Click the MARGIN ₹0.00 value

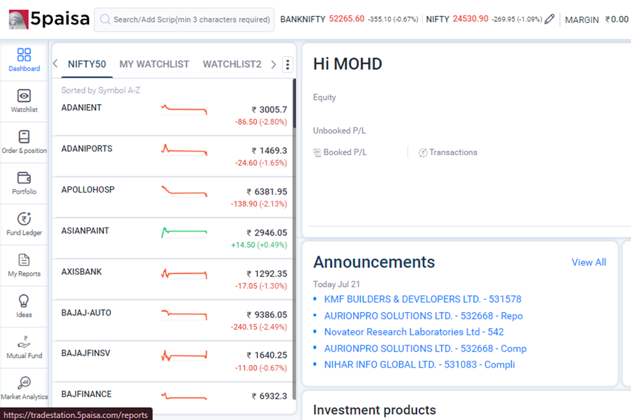pyautogui.click(x=616, y=19)
